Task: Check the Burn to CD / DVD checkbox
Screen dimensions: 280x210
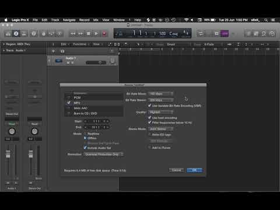Action: click(69, 113)
